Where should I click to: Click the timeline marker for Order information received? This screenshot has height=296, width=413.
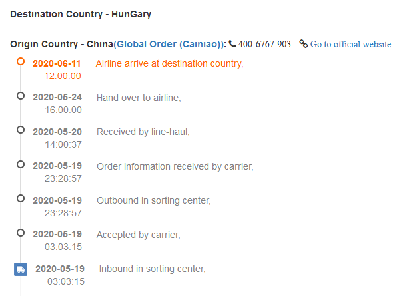[21, 164]
